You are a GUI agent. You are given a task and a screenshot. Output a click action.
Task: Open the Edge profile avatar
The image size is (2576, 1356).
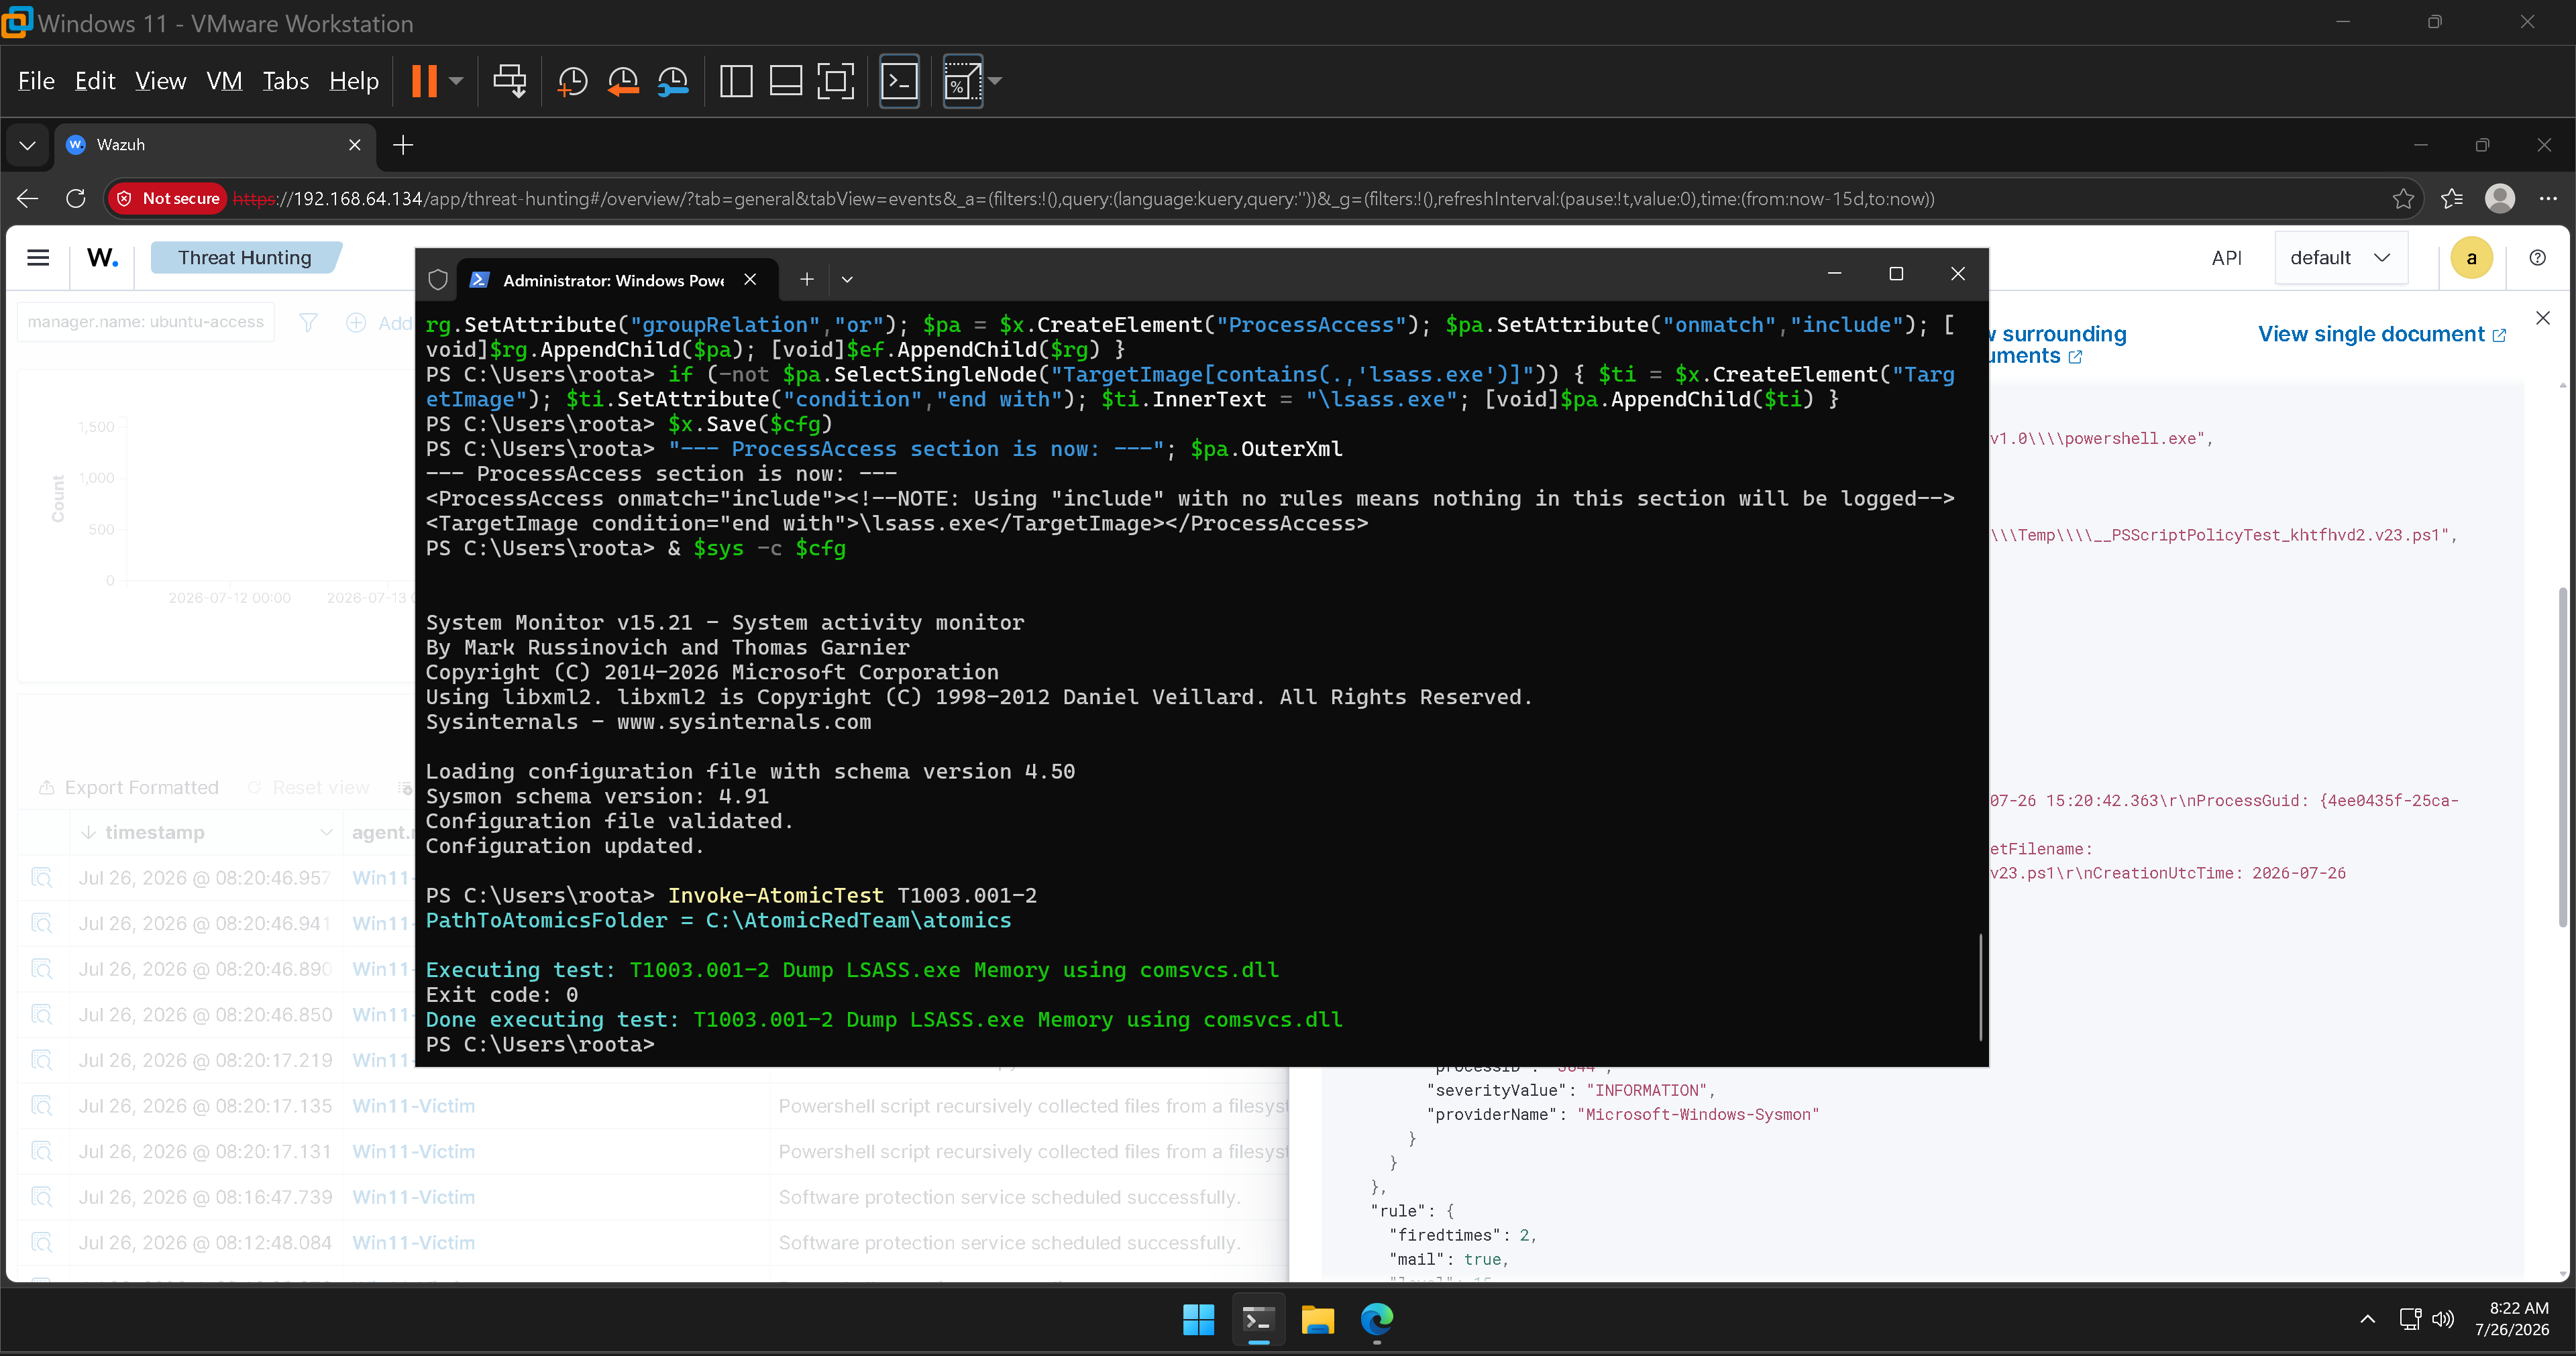(2500, 199)
